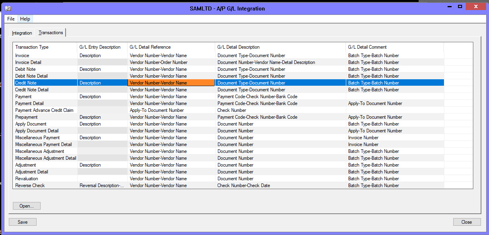This screenshot has height=235, width=489.
Task: Click the Transaction Type column header
Action: (x=45, y=47)
